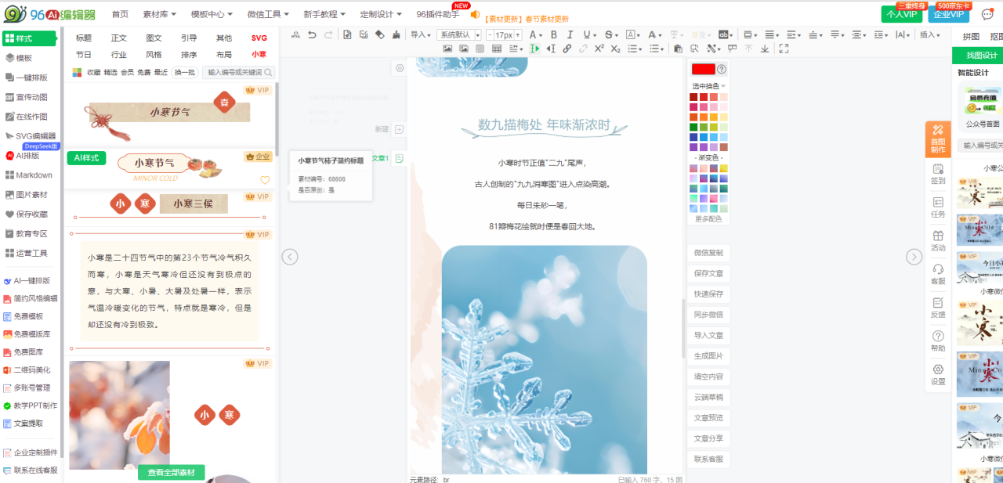
Task: Favorite the 小寒节气 template with heart icon
Action: point(265,180)
